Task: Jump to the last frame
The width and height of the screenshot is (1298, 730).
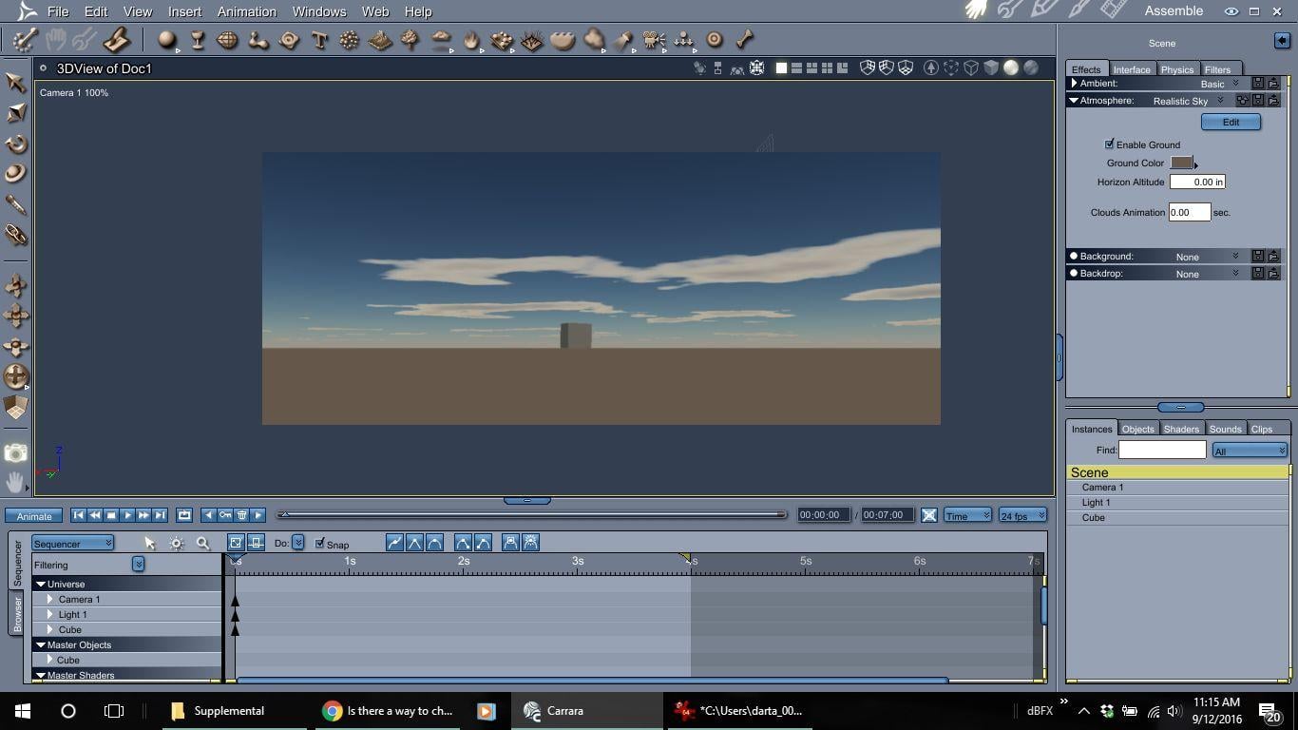Action: pyautogui.click(x=160, y=515)
